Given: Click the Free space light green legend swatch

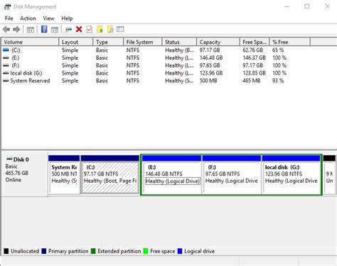Looking at the screenshot, I should pos(146,251).
